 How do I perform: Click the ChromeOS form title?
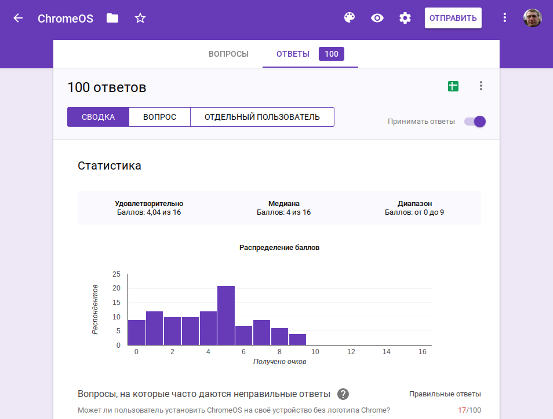pos(66,18)
